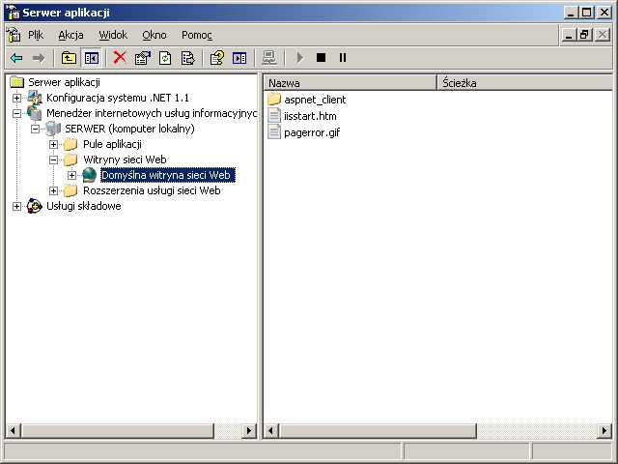Toggle the console tree show/hide icon
Viewport: 618px width, 464px height.
point(92,58)
